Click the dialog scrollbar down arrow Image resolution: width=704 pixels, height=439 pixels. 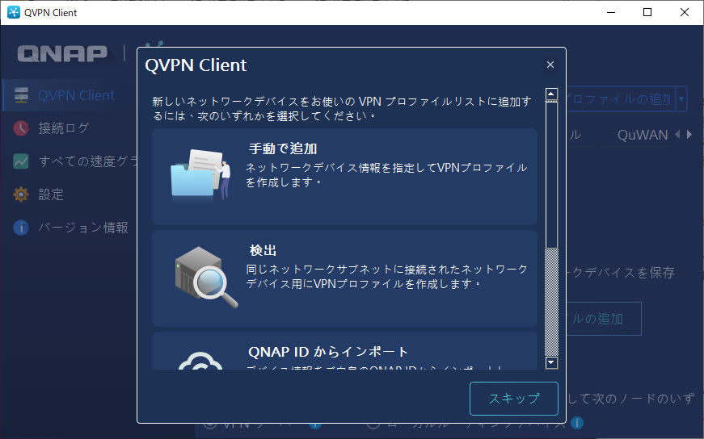[x=551, y=362]
